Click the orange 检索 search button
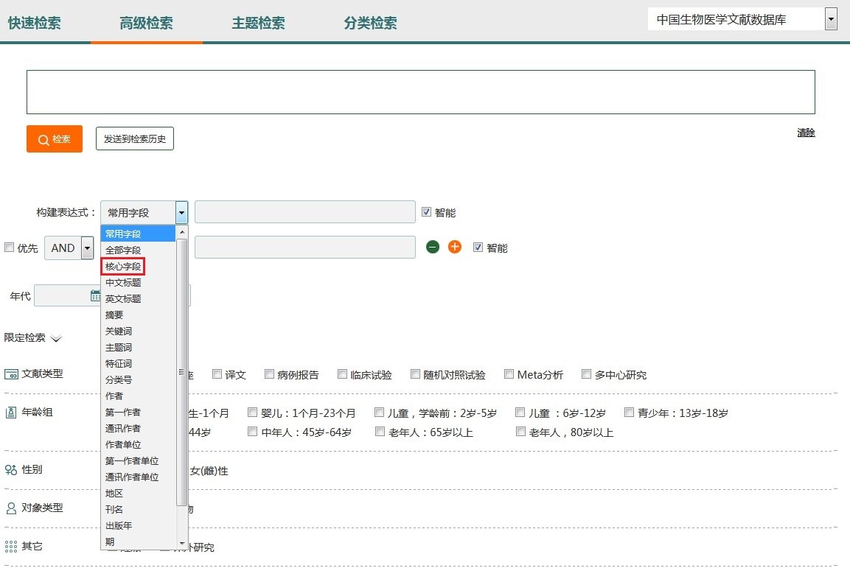 55,139
